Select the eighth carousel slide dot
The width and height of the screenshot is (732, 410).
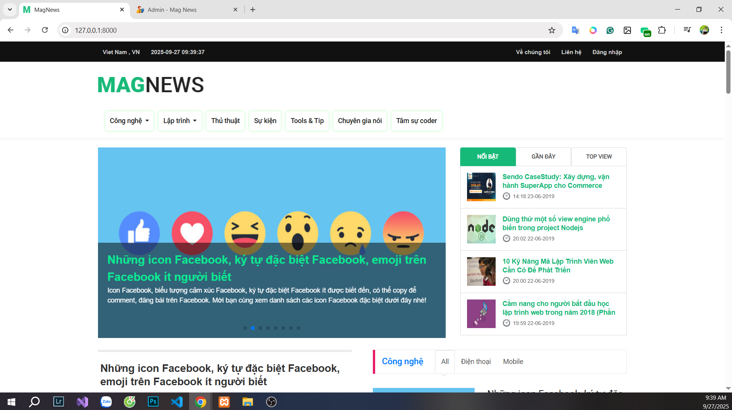click(x=299, y=328)
